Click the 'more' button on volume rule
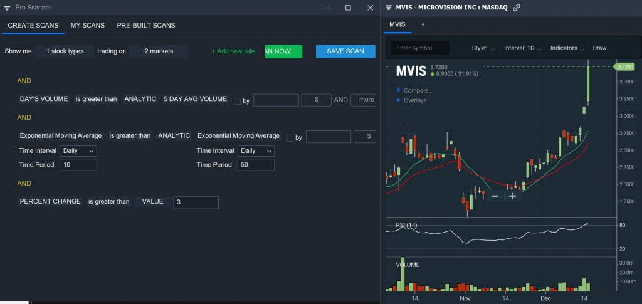Image resolution: width=642 pixels, height=304 pixels. [x=363, y=100]
